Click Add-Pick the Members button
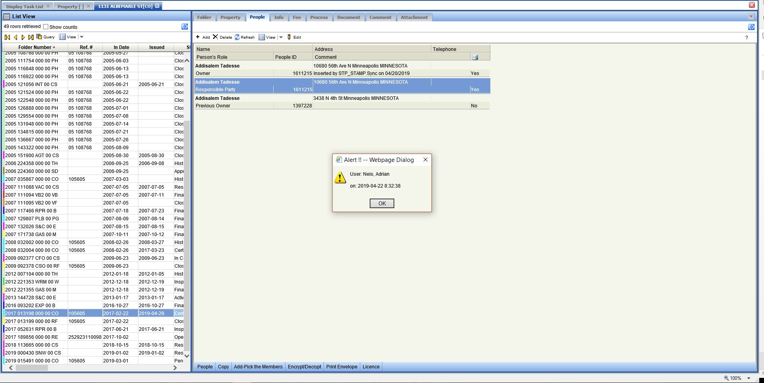This screenshot has height=383, width=764. (x=258, y=367)
